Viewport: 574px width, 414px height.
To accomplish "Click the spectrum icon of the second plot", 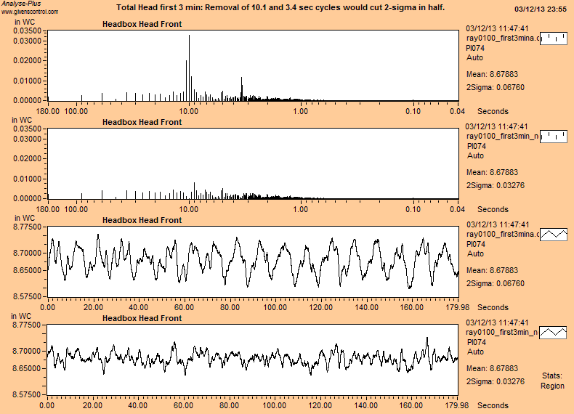I will (555, 137).
